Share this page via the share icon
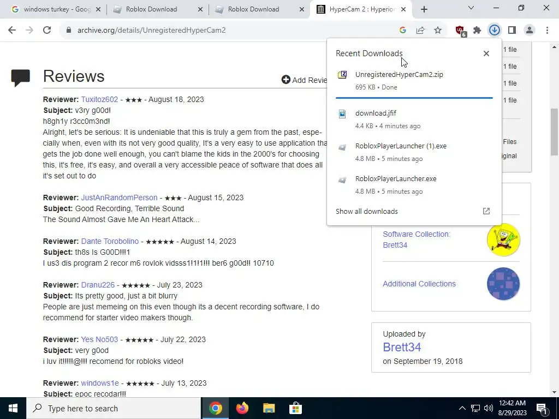The height and width of the screenshot is (419, 559). (x=420, y=31)
